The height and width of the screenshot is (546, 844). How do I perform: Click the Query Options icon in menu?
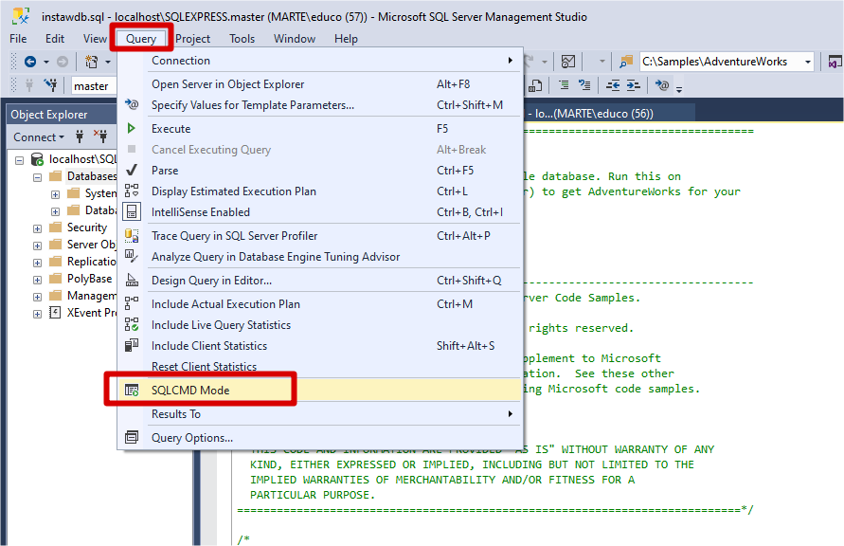point(132,437)
